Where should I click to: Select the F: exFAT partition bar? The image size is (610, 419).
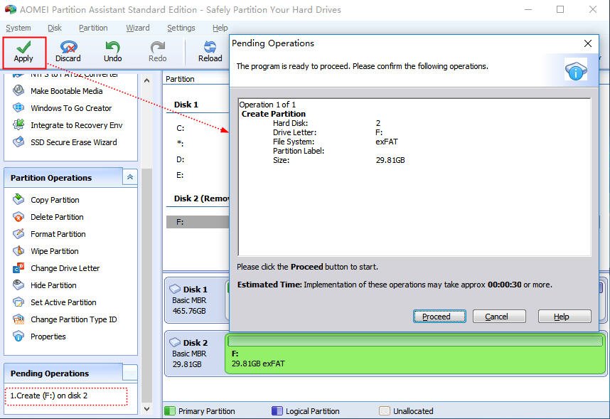[x=415, y=354]
